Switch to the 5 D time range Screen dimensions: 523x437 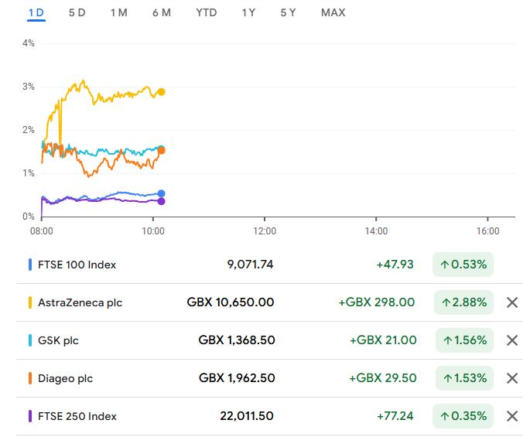77,12
